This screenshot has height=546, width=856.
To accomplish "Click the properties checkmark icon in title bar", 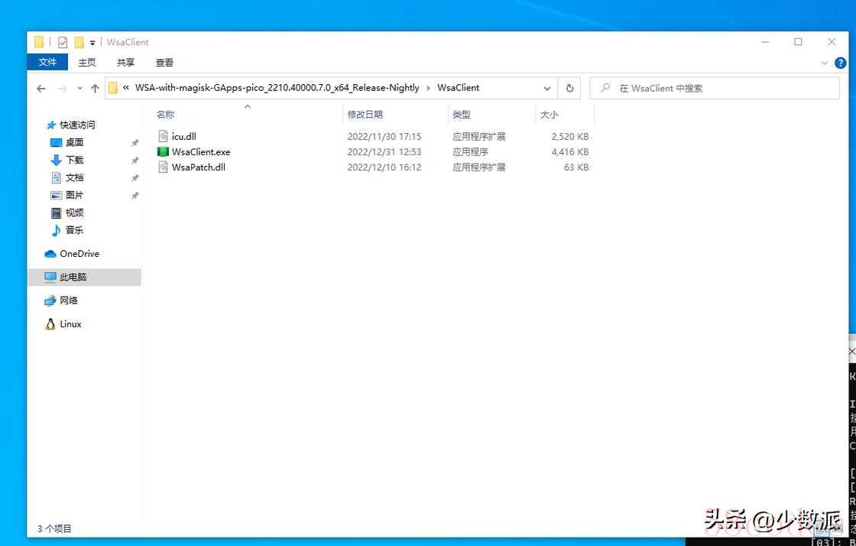I will point(63,42).
